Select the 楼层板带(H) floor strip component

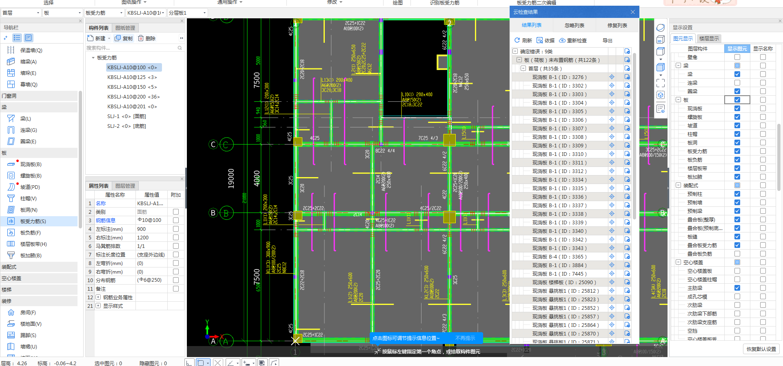(x=33, y=244)
